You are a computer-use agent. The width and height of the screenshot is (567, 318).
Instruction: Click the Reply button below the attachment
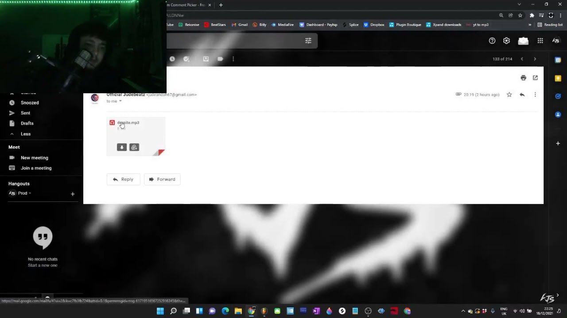(x=123, y=179)
